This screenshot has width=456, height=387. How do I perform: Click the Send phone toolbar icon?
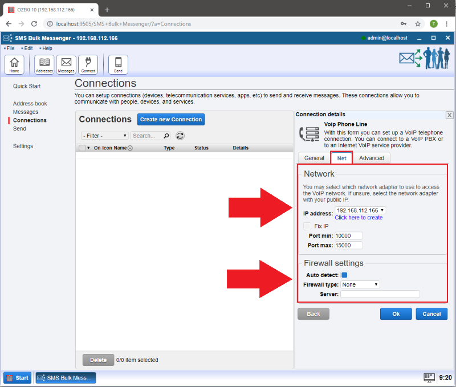pyautogui.click(x=118, y=64)
